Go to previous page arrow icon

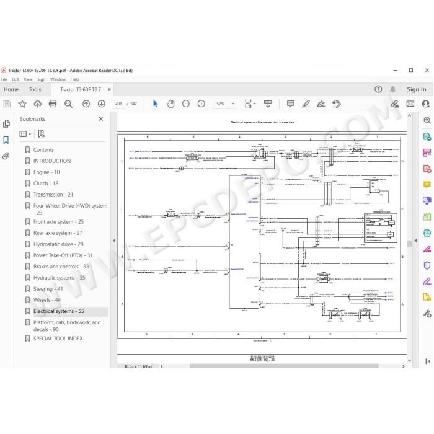pyautogui.click(x=86, y=104)
